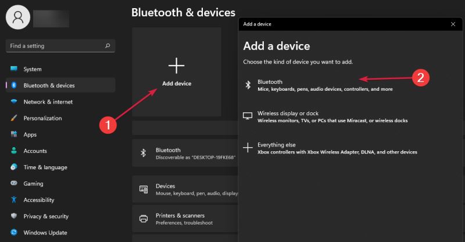This screenshot has width=465, height=242.
Task: Go to Personalization settings
Action: (42, 118)
